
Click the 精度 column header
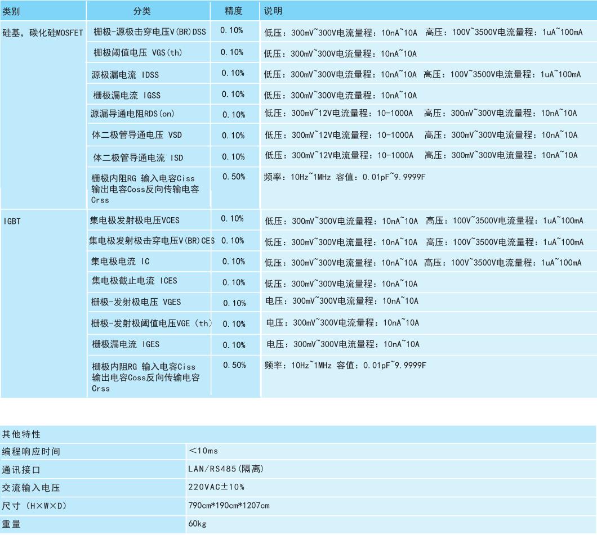(x=234, y=10)
